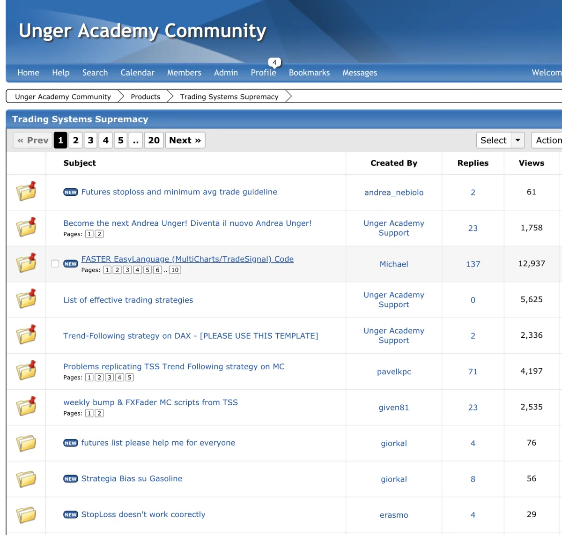Open the Select dropdown arrow

tap(518, 140)
